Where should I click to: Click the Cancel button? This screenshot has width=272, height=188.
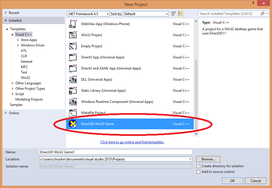[x=256, y=181]
